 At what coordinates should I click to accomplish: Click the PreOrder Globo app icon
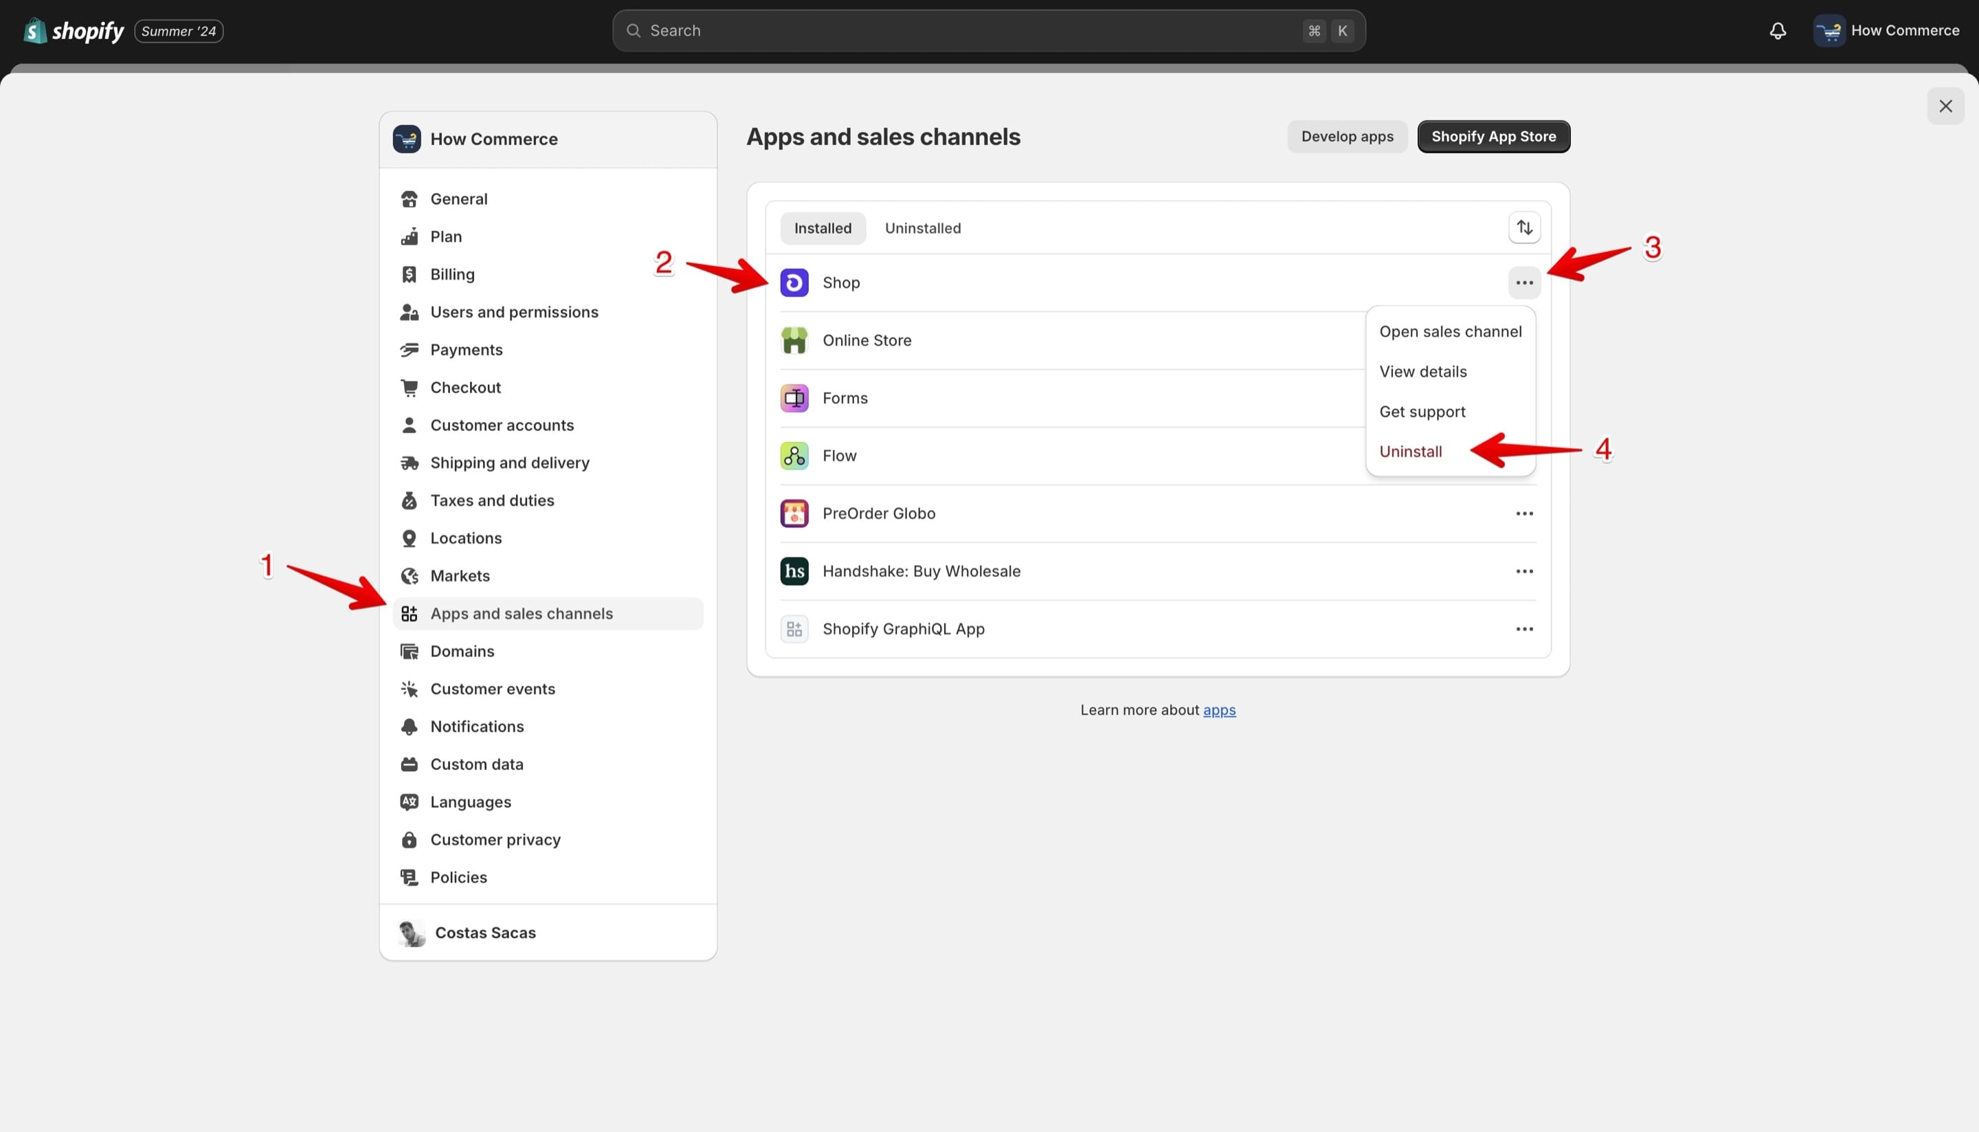(x=794, y=513)
